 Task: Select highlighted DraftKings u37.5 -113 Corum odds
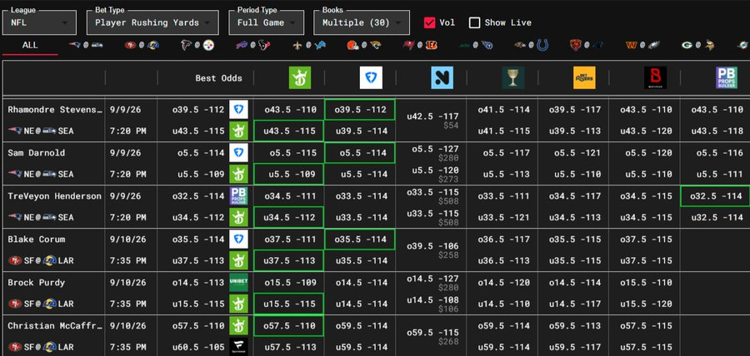point(289,260)
